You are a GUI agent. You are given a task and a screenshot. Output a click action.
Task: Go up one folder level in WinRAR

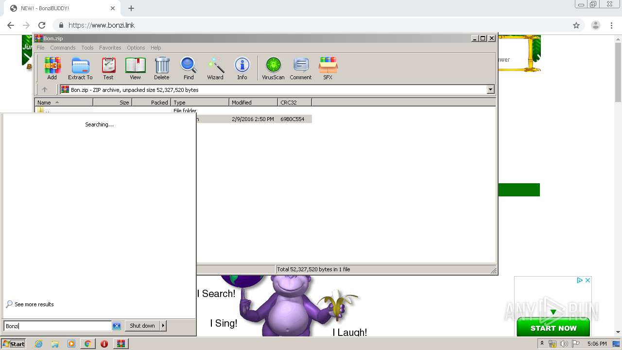click(45, 89)
